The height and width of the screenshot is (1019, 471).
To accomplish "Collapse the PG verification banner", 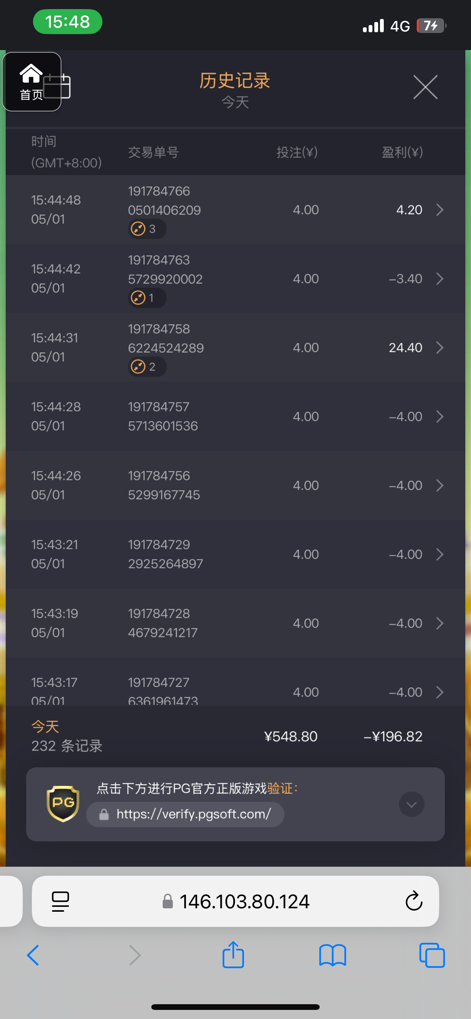I will tap(411, 804).
